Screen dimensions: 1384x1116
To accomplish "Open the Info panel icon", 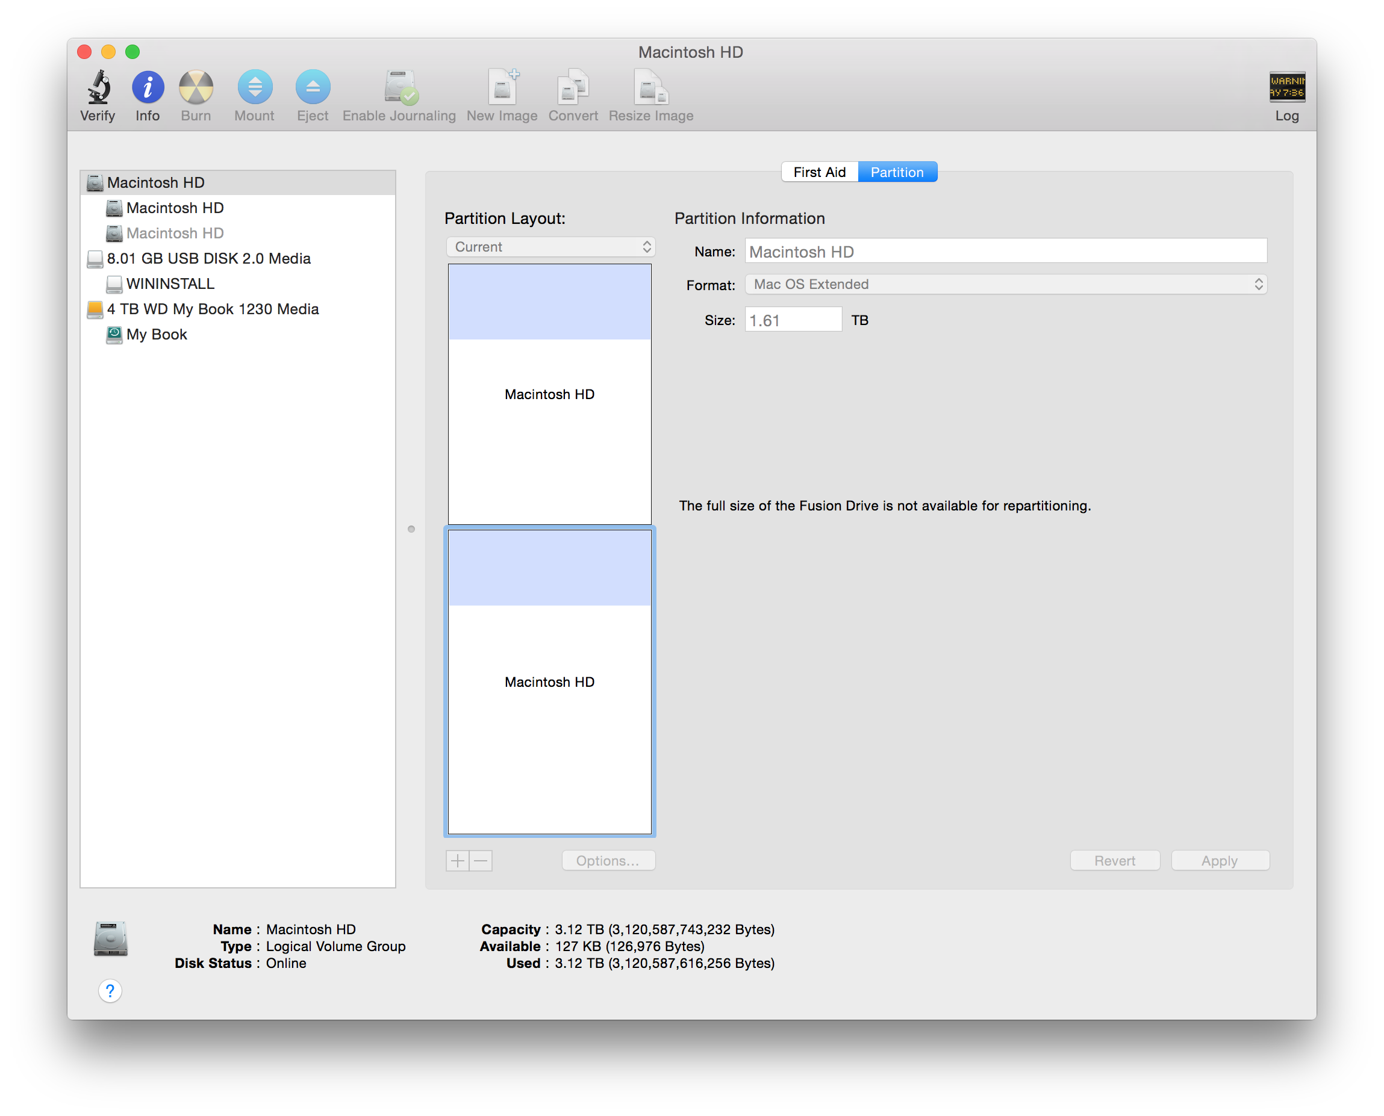I will (x=148, y=88).
